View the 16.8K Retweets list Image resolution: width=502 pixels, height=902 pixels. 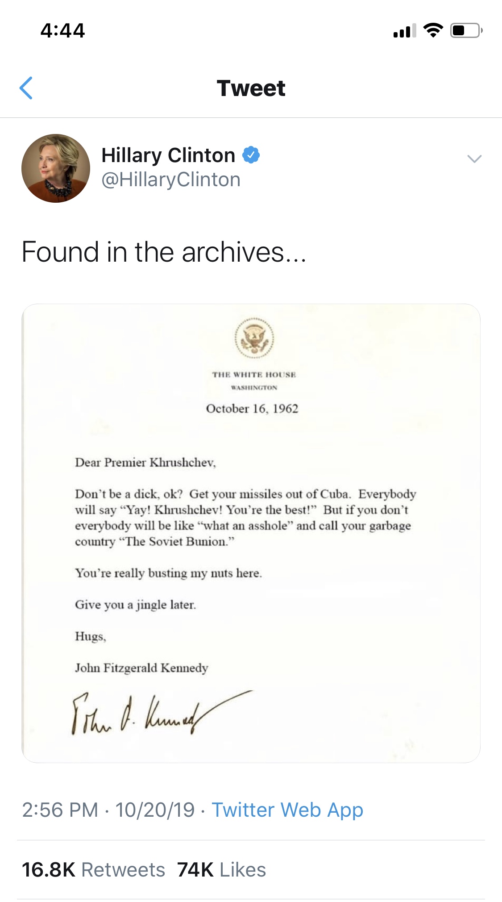[94, 870]
